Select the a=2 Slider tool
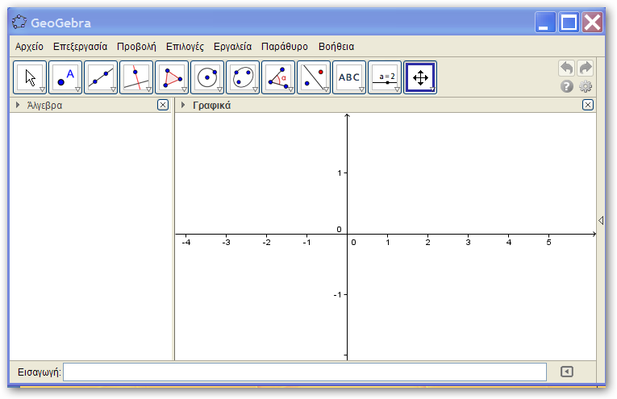 pyautogui.click(x=385, y=77)
